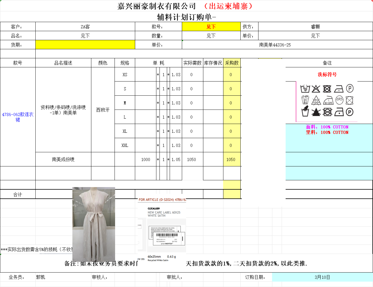This screenshot has width=373, height=287.
Task: Select the top-row crossed-out tumble dry symbol
Action: (x=327, y=89)
